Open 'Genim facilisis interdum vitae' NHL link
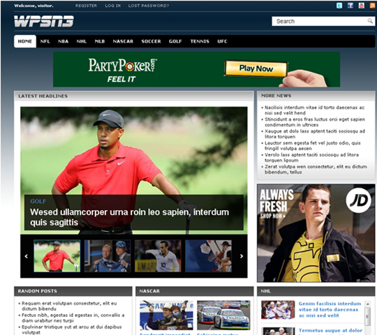The width and height of the screenshot is (377, 335). point(330,310)
